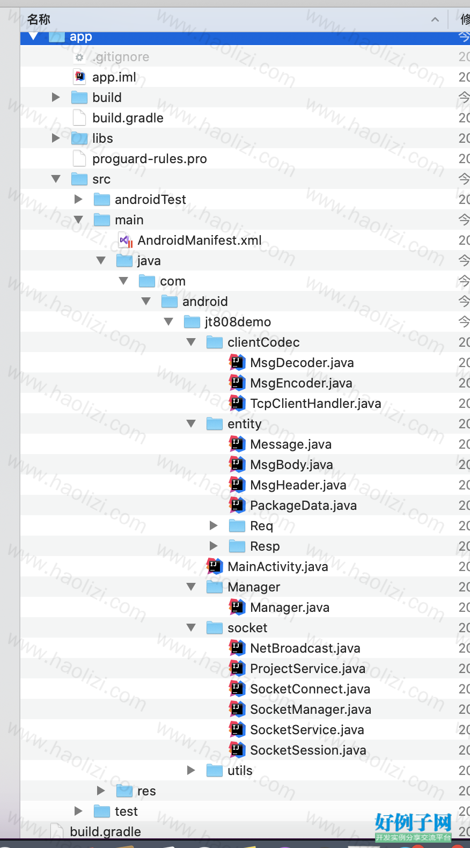Click the utils folder icon

(215, 770)
